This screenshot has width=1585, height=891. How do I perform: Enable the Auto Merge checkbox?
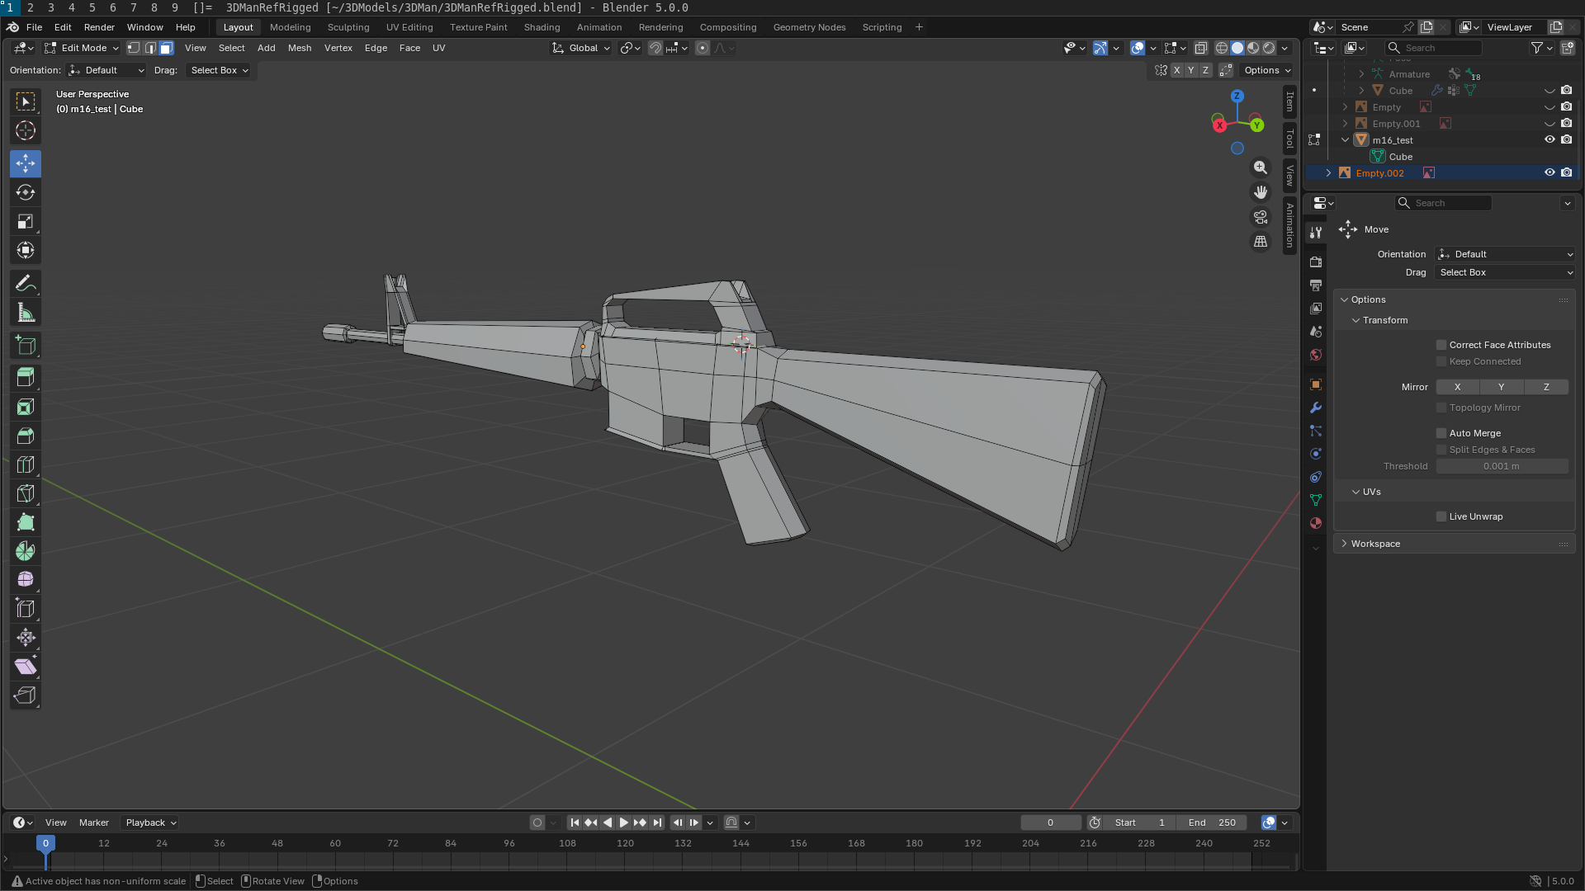pyautogui.click(x=1441, y=433)
